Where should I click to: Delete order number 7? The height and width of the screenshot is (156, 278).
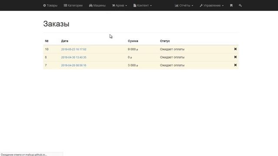235,65
